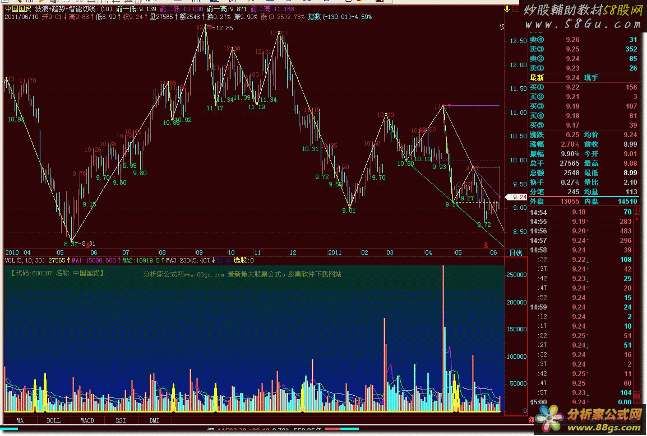Click the 换手 0.27% turnover value
The width and height of the screenshot is (647, 436).
coord(570,182)
